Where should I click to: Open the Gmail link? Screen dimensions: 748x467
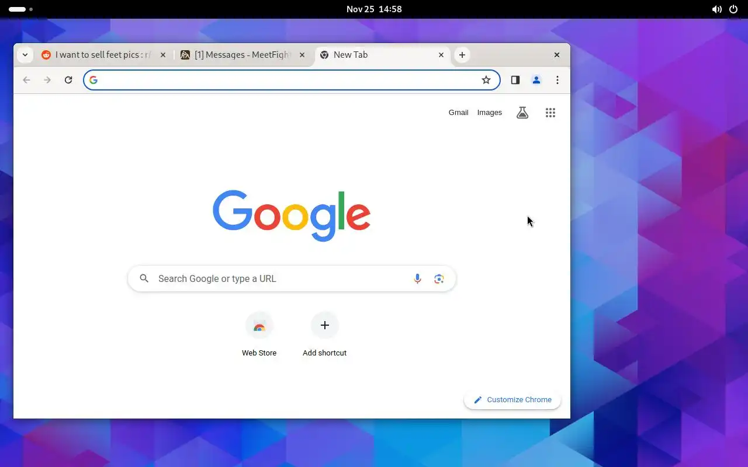[459, 113]
